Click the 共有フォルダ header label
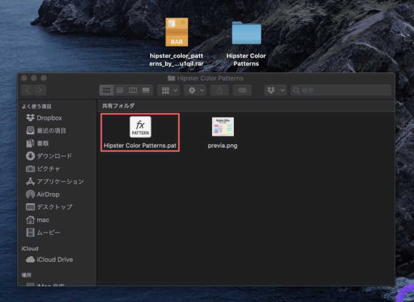 [118, 106]
